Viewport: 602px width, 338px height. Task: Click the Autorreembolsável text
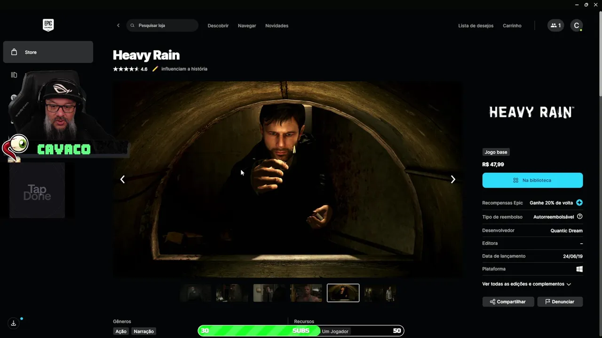[x=554, y=217]
